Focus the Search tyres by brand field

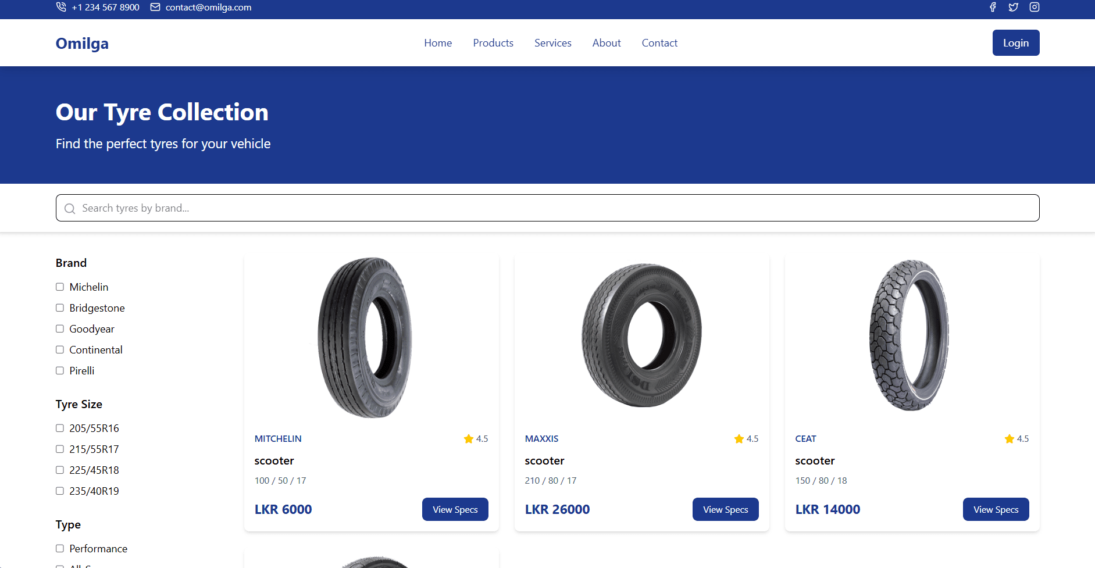pos(547,208)
